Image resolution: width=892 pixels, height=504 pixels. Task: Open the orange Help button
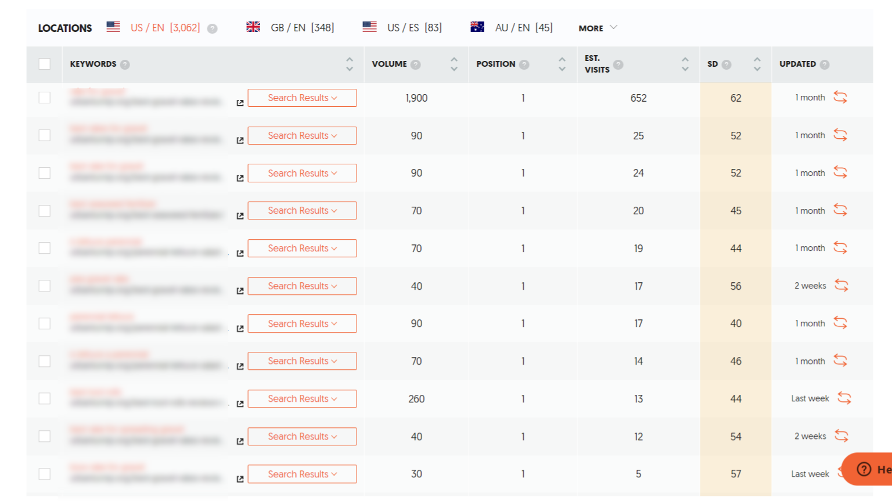point(868,469)
